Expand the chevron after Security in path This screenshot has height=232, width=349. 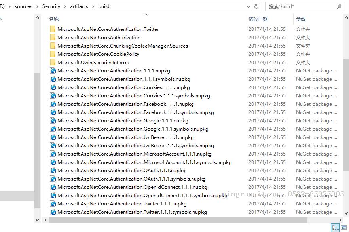(65, 6)
